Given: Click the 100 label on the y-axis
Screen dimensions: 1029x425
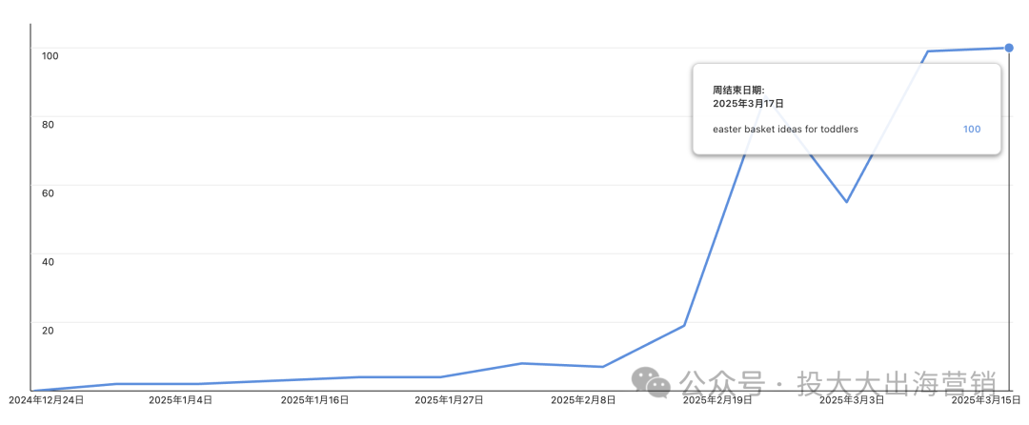Looking at the screenshot, I should click(x=50, y=56).
